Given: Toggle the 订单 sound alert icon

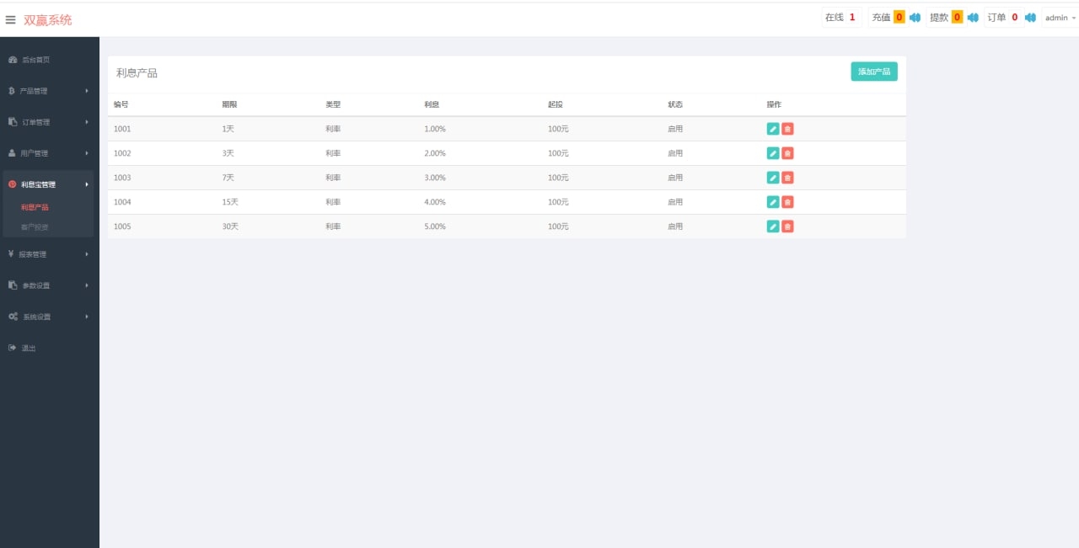Looking at the screenshot, I should click(x=1030, y=18).
